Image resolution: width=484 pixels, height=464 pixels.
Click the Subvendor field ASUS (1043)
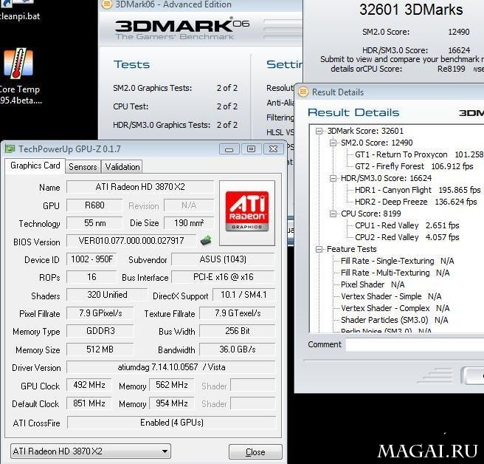[x=223, y=259]
